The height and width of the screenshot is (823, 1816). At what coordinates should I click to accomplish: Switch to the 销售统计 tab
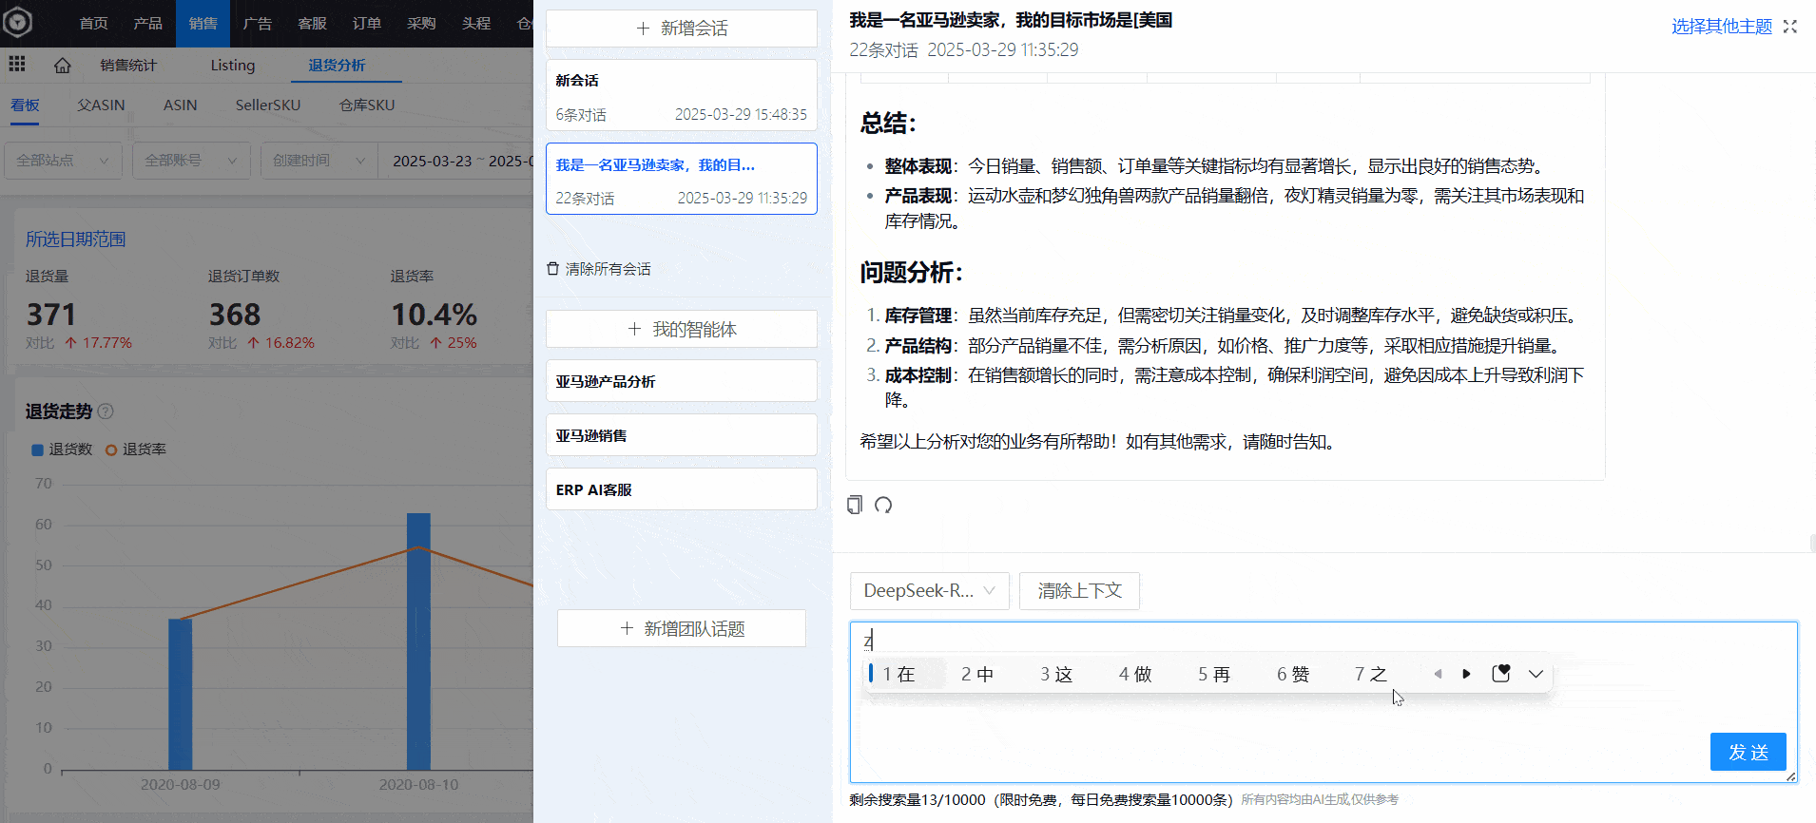(x=128, y=65)
